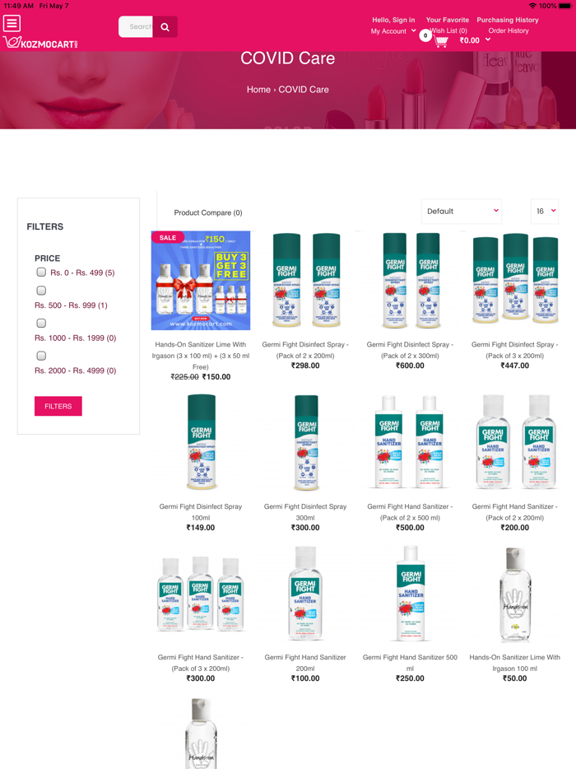The width and height of the screenshot is (576, 769).
Task: Go to Home breadcrumb link
Action: 258,90
